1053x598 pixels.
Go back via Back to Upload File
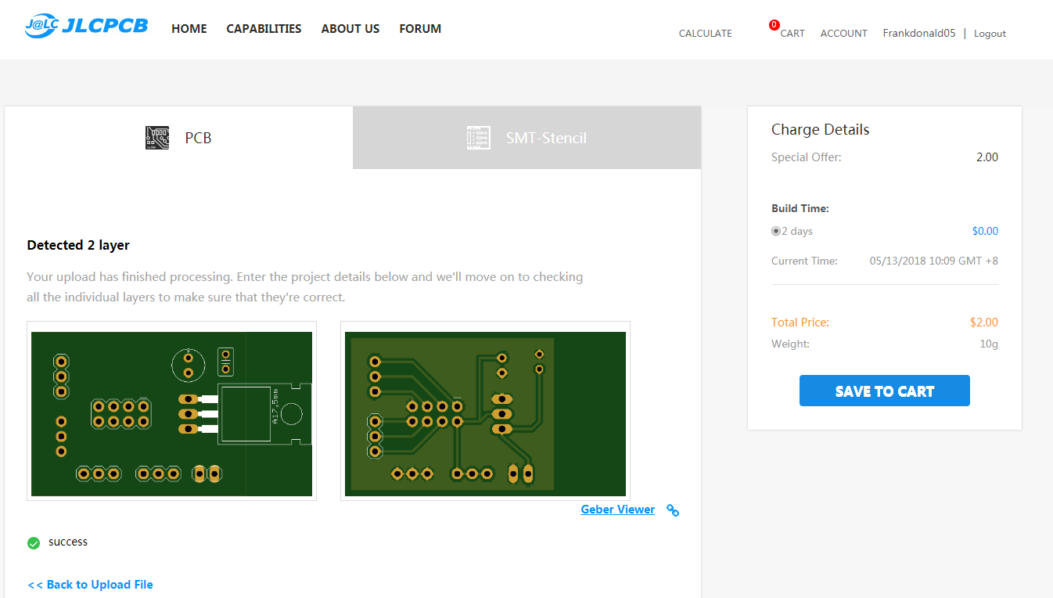pyautogui.click(x=90, y=585)
